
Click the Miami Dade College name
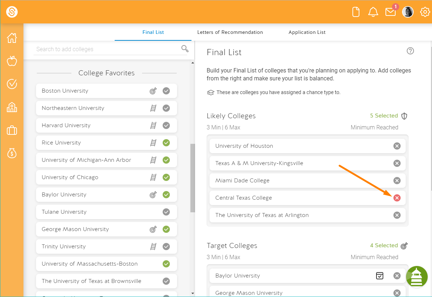point(242,181)
